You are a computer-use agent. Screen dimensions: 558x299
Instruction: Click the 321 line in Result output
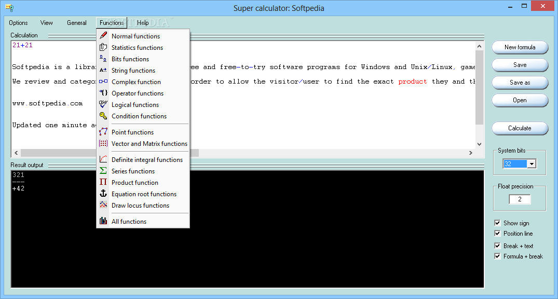point(19,175)
